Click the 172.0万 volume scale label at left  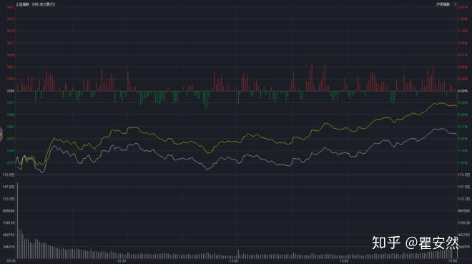pos(9,175)
